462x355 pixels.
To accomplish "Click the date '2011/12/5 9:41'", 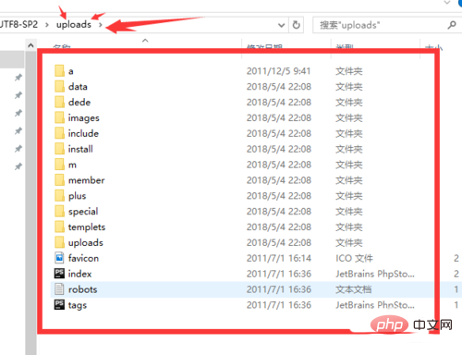I will pos(278,71).
